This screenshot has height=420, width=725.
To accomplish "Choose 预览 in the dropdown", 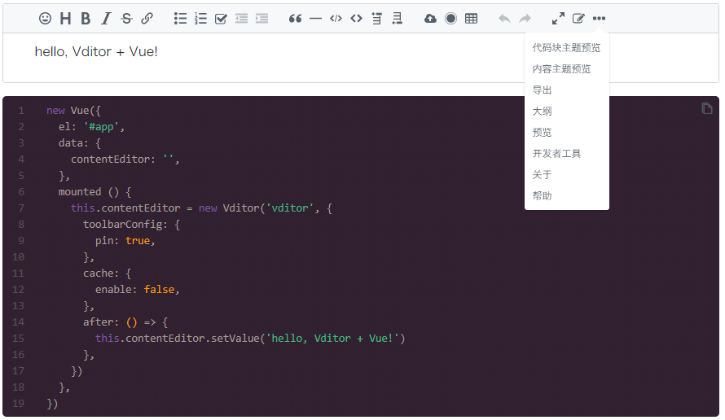I will [566, 133].
